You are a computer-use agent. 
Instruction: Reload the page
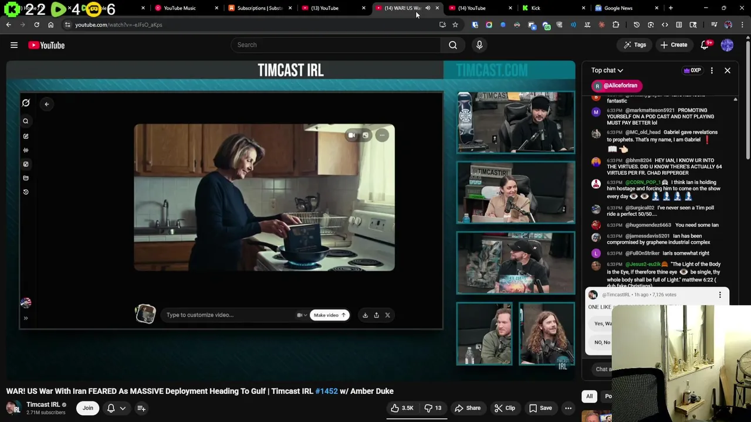coord(36,25)
